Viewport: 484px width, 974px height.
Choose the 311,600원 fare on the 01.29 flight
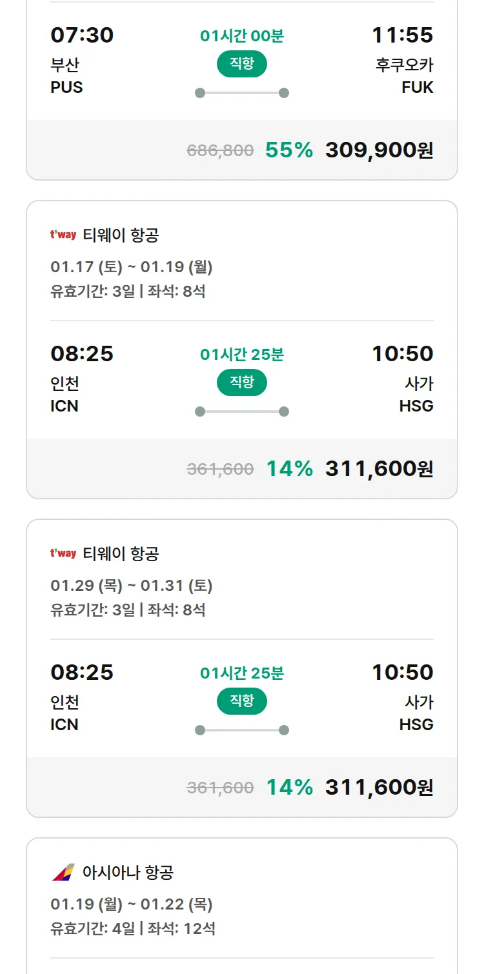379,788
